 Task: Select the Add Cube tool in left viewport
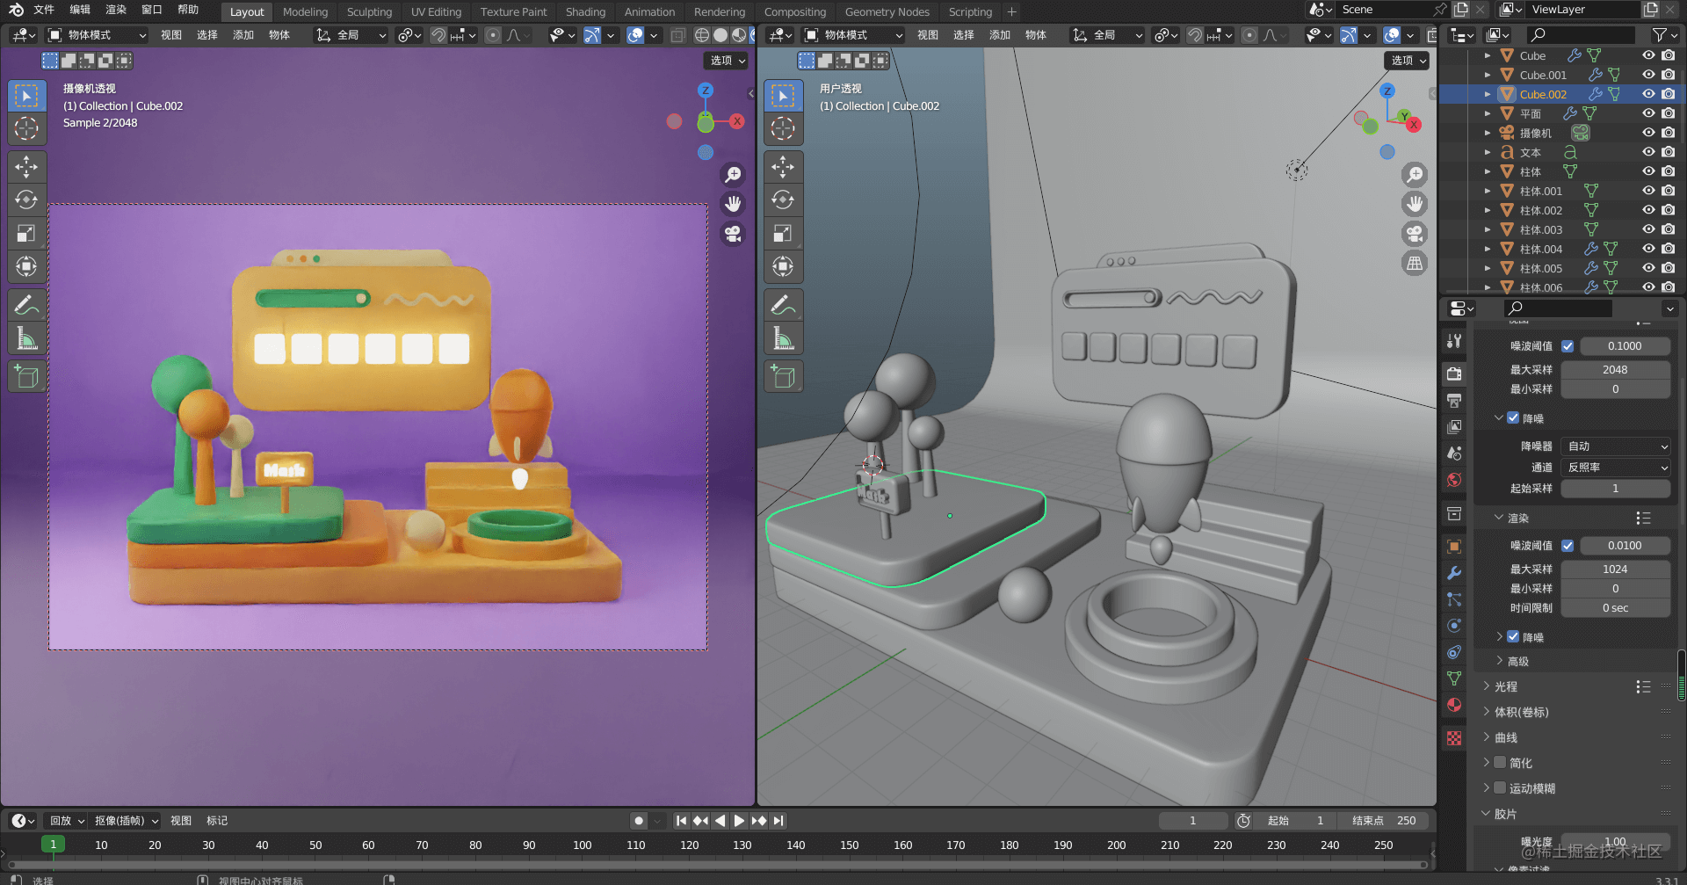click(x=26, y=377)
